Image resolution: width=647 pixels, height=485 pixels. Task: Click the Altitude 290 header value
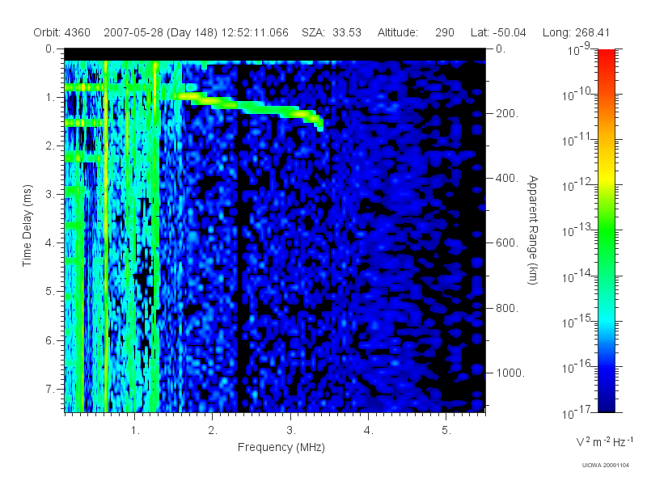pos(416,32)
